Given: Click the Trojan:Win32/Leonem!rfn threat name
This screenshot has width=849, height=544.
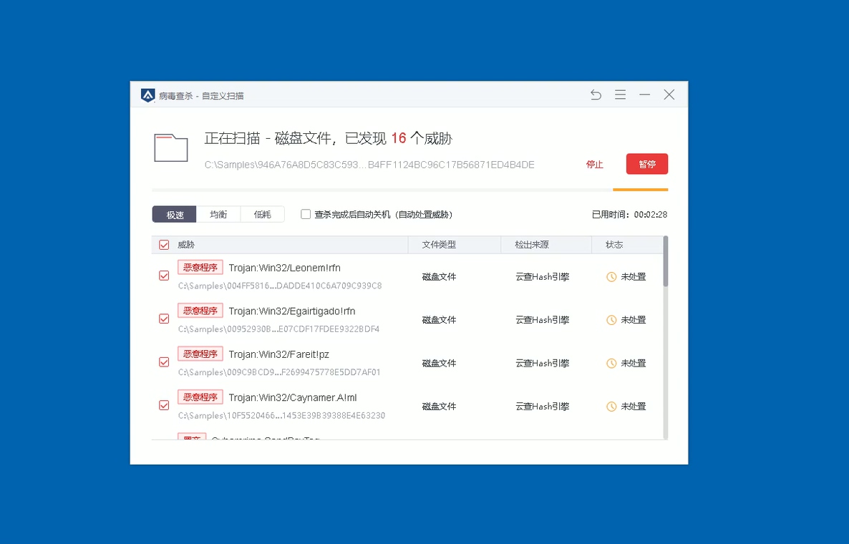Looking at the screenshot, I should [284, 268].
